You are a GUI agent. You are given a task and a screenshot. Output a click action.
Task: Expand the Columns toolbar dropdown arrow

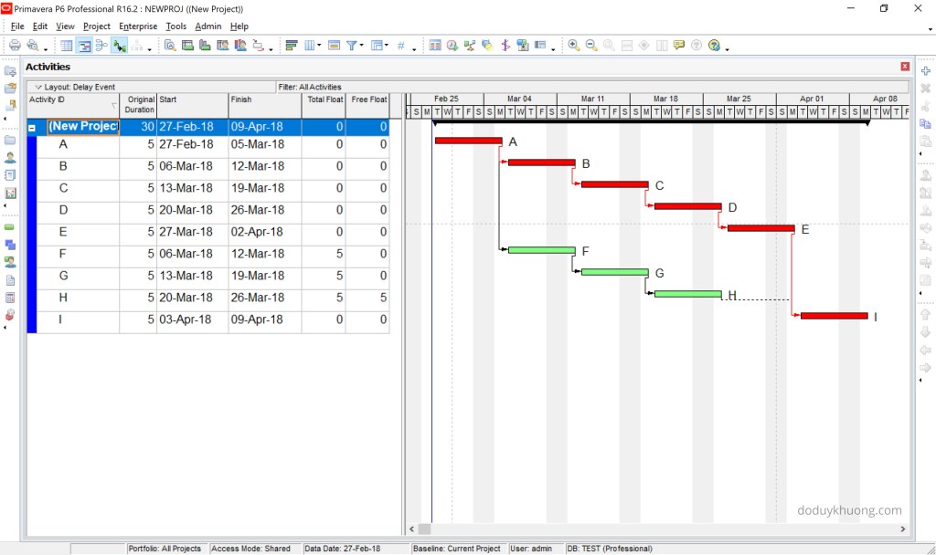click(318, 45)
